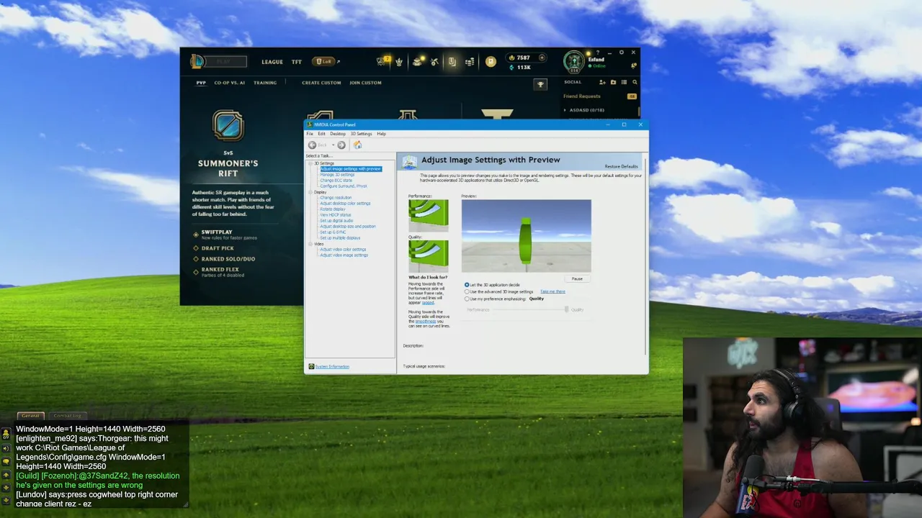Open the Desktop menu in NVIDIA Control Panel

coord(338,134)
